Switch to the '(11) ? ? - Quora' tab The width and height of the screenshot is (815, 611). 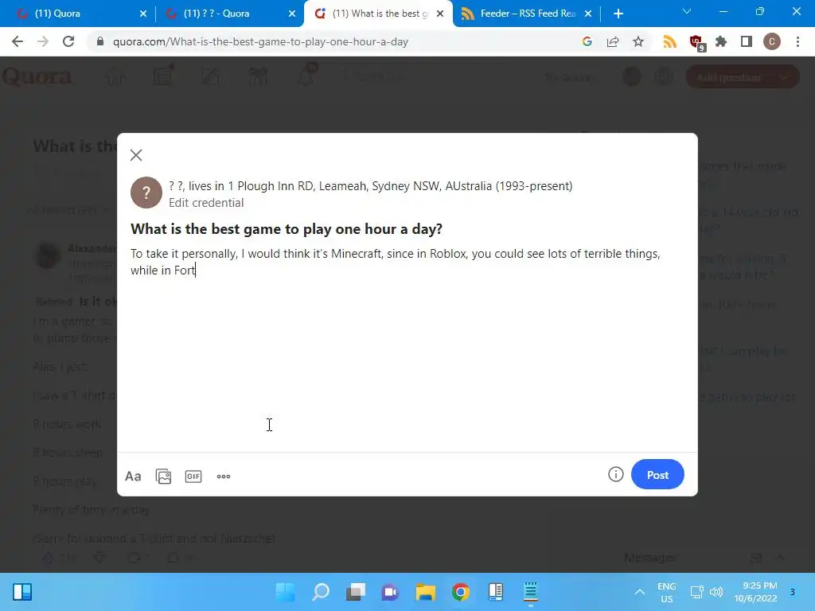tap(228, 14)
